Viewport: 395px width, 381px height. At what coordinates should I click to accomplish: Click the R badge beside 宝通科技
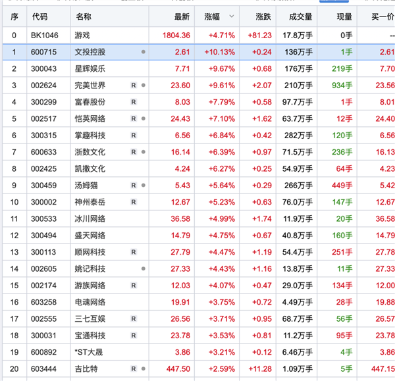coord(134,336)
